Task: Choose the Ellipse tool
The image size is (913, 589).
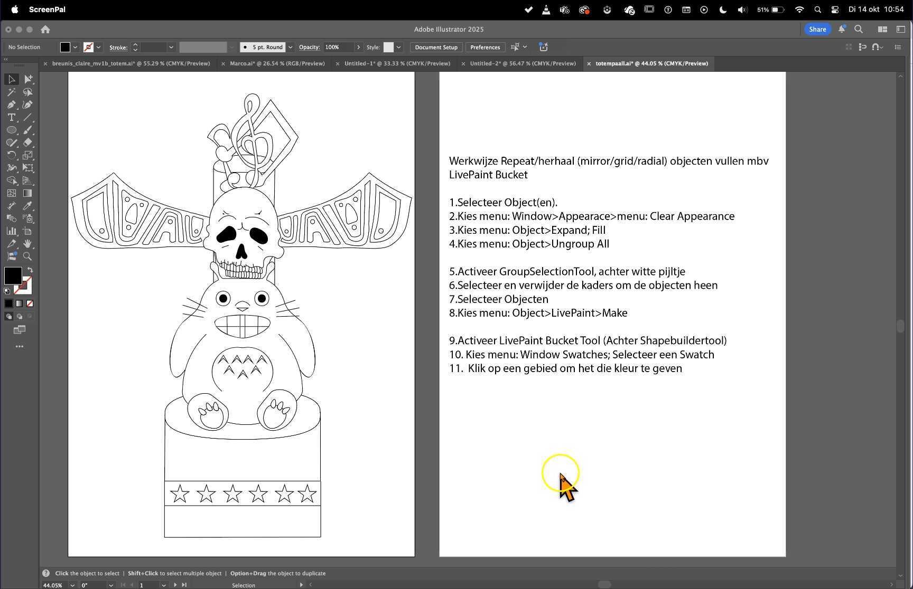Action: 12,130
